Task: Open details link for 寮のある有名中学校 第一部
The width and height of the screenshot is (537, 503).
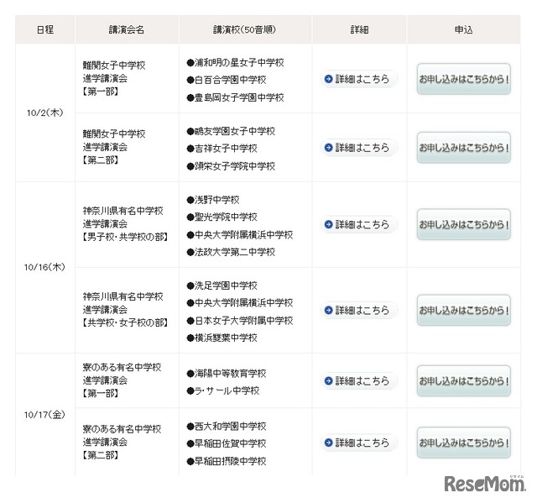Action: tap(358, 380)
